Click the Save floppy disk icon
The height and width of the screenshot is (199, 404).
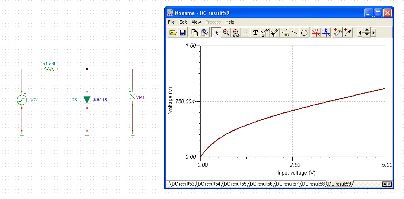182,33
